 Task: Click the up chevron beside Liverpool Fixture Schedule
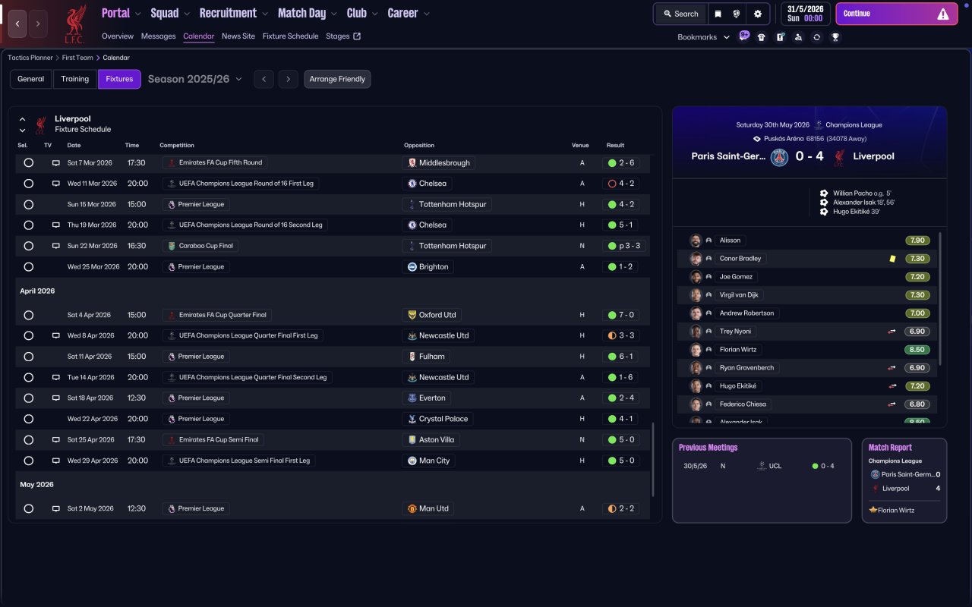tap(22, 119)
